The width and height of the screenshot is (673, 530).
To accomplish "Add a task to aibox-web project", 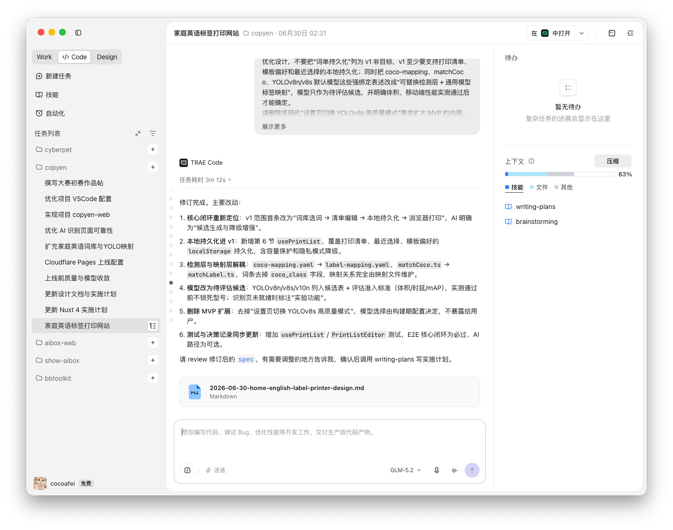I will point(153,342).
